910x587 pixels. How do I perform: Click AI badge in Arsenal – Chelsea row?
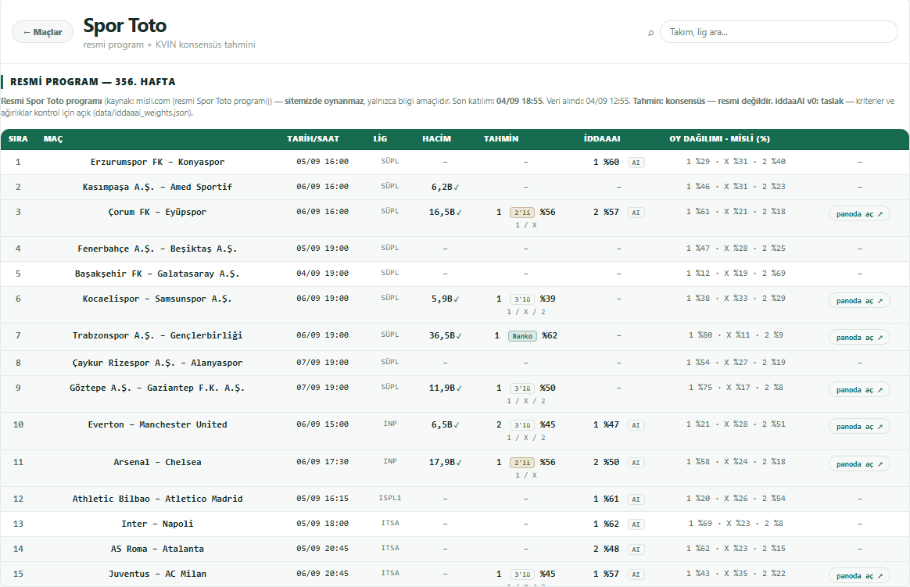(x=636, y=463)
